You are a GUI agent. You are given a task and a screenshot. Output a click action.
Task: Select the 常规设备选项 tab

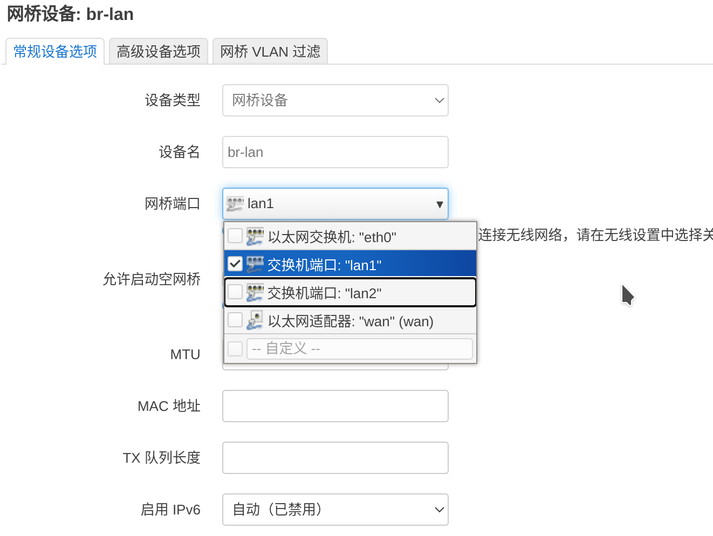tap(55, 52)
